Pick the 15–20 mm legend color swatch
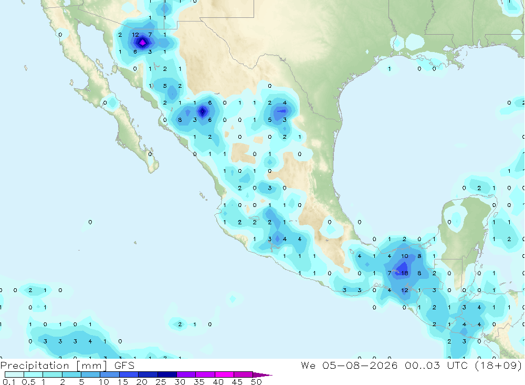Screen dimensions: 525x385 coord(129,374)
